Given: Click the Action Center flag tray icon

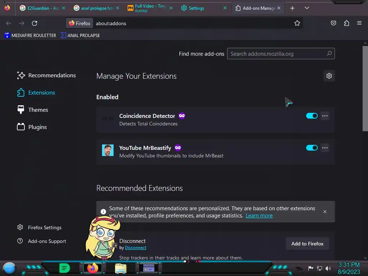Looking at the screenshot, I should (x=310, y=268).
